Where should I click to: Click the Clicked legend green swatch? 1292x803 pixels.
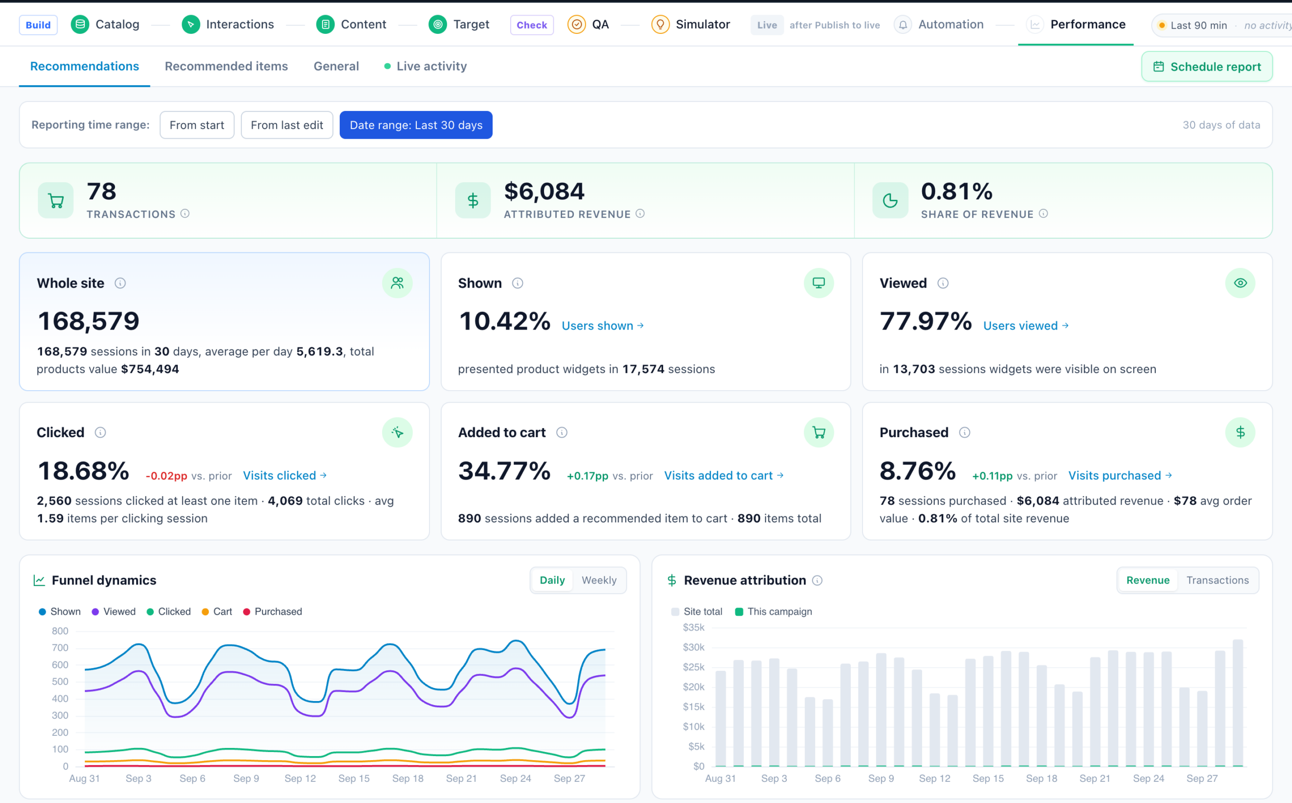coord(150,612)
